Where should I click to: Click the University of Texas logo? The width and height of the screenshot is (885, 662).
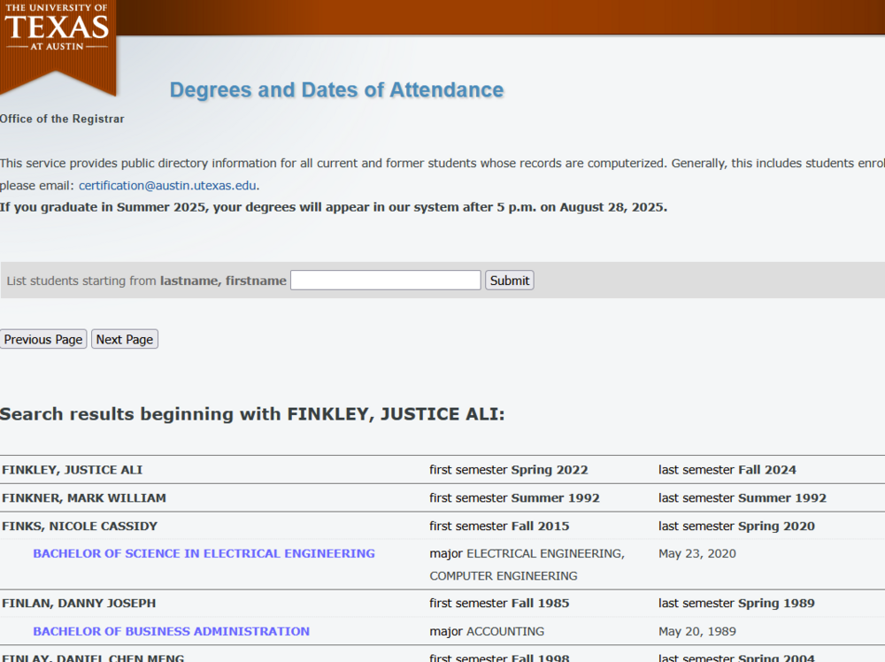point(58,35)
